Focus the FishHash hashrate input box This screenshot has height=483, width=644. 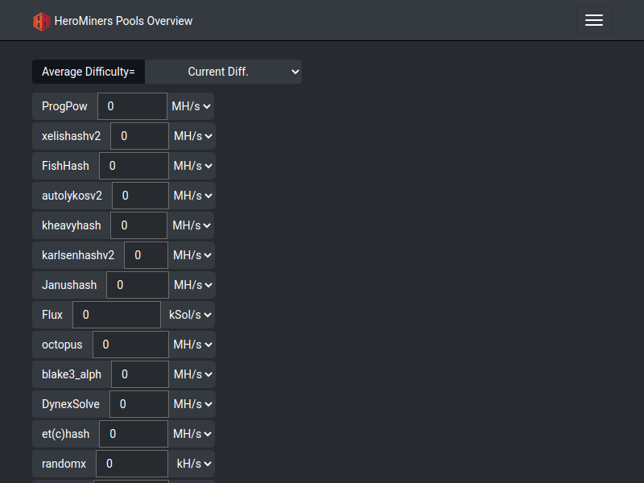click(134, 166)
